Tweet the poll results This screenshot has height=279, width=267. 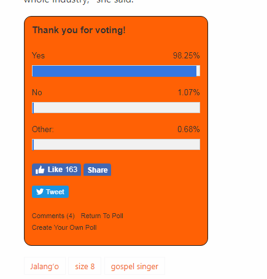click(x=50, y=192)
